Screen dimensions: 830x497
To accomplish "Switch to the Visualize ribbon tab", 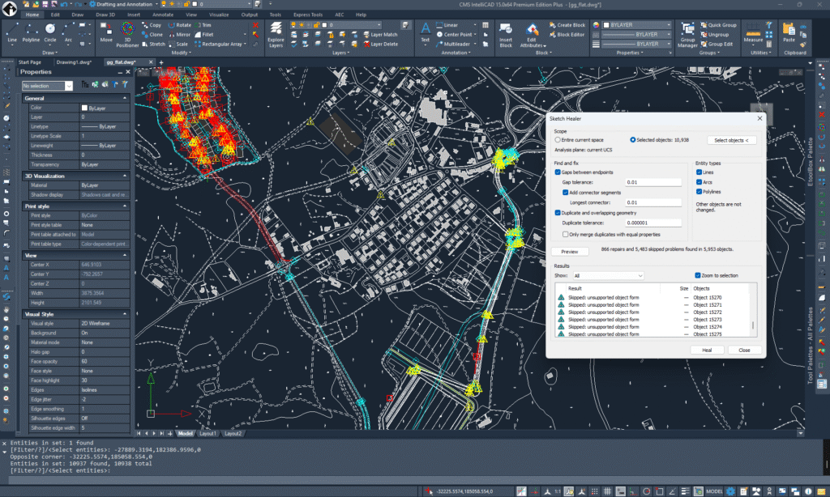I will tap(219, 15).
